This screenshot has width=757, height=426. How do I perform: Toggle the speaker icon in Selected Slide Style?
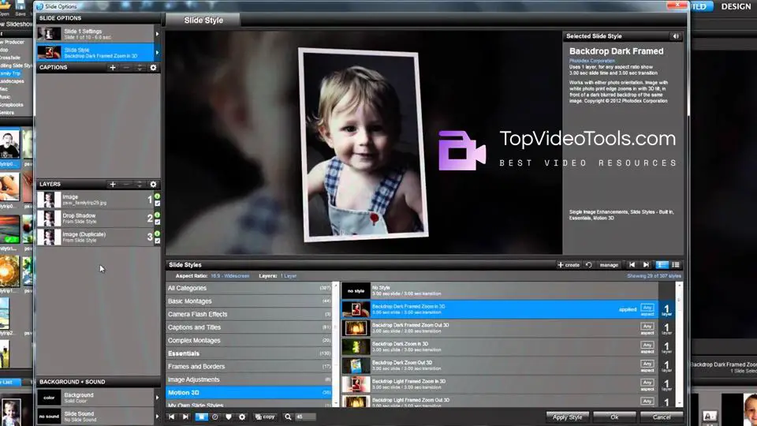pyautogui.click(x=676, y=36)
